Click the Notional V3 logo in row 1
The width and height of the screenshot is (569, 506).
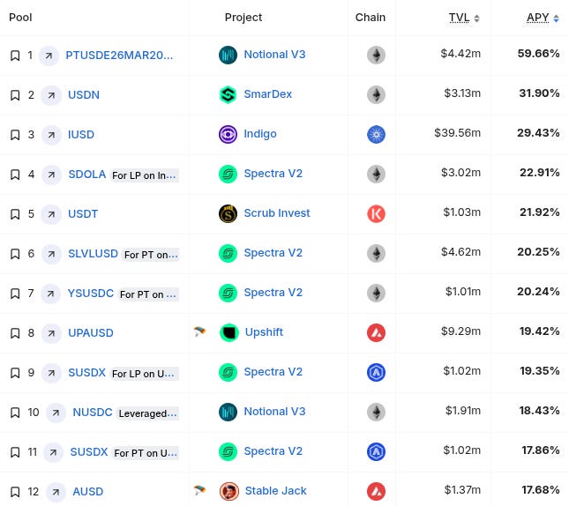228,56
